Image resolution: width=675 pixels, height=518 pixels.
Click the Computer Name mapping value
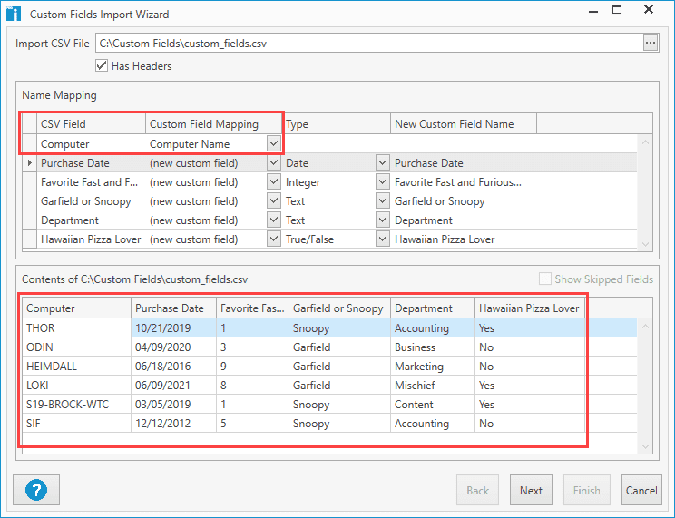click(x=190, y=144)
